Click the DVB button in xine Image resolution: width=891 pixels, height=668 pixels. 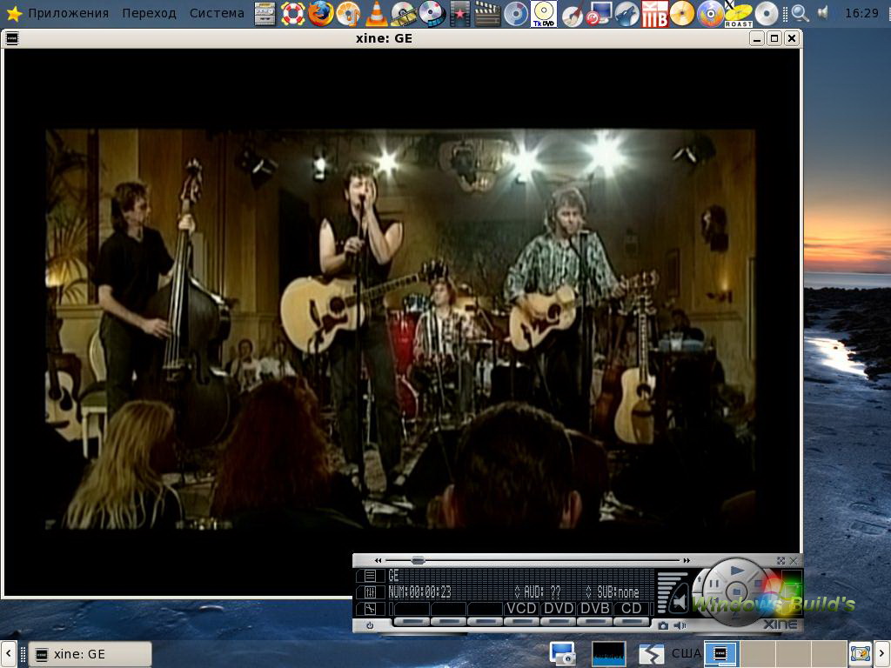pos(594,609)
